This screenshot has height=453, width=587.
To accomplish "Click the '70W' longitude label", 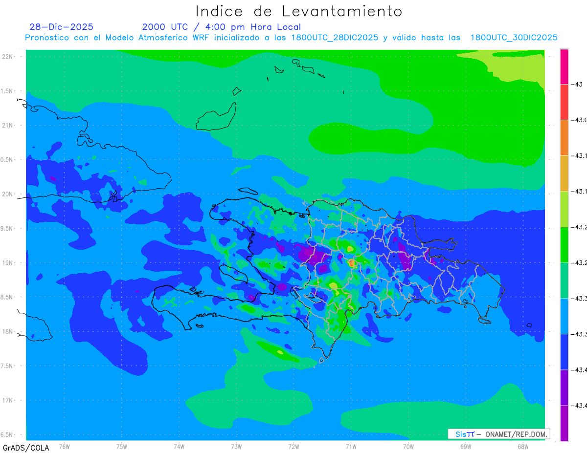I will point(408,447).
